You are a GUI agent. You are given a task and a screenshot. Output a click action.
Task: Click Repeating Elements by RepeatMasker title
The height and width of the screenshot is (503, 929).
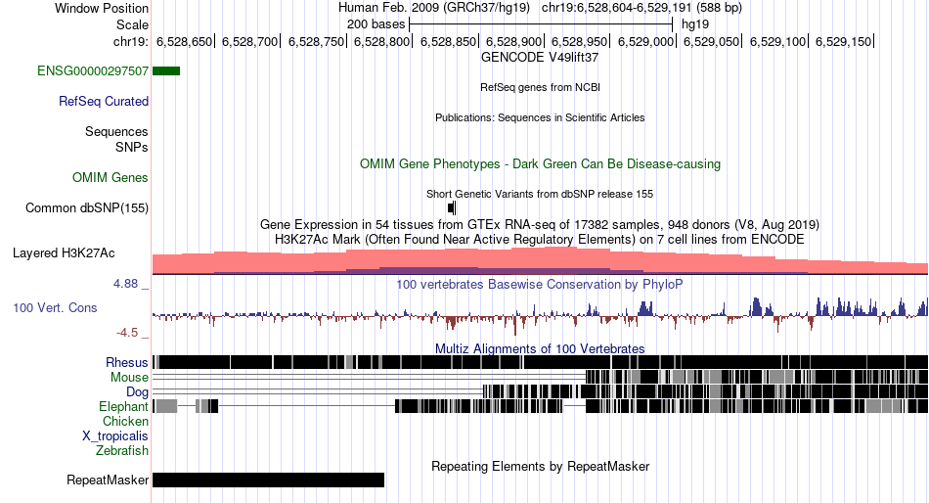pos(540,466)
